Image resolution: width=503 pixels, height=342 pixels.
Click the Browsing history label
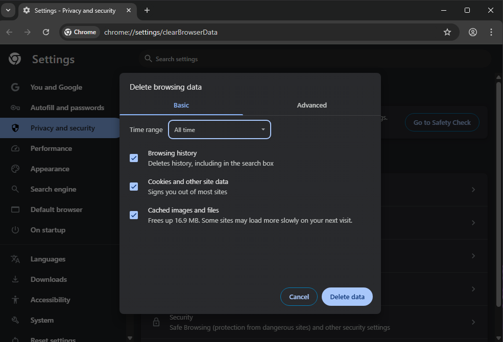point(172,153)
